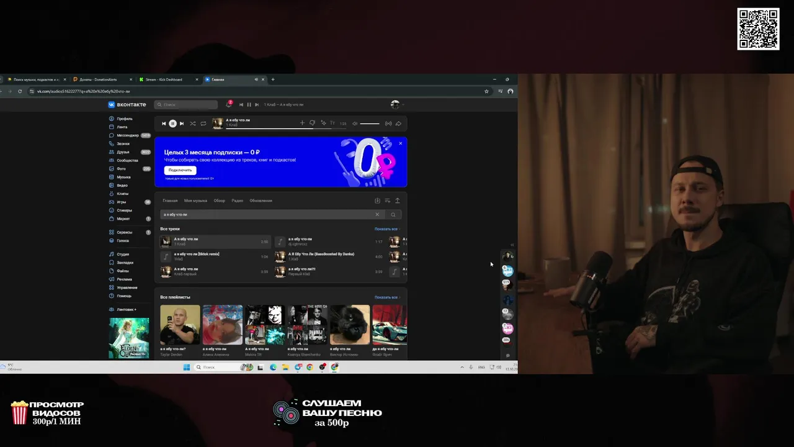Image resolution: width=794 pixels, height=447 pixels.
Task: Switch to DonationAlerts browser tab
Action: pos(101,79)
